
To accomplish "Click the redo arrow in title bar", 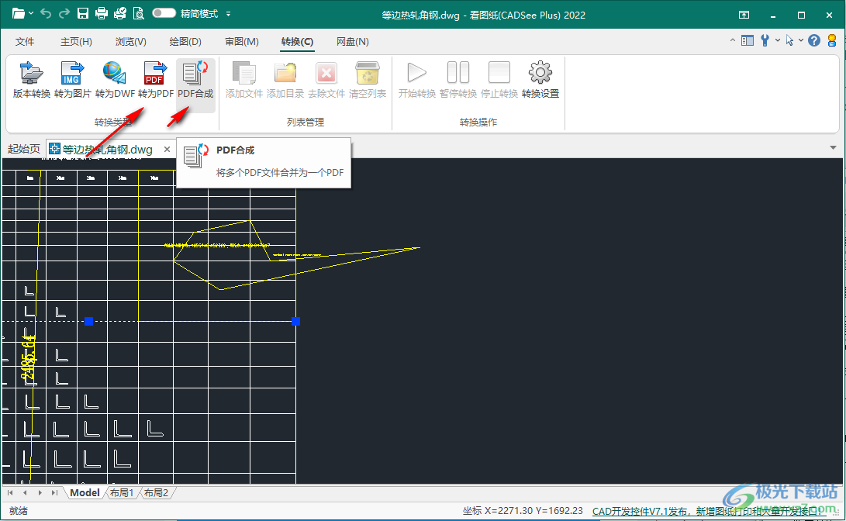I will point(64,13).
